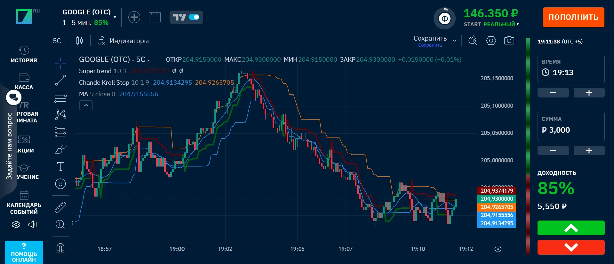Click the trade amount field ₽ 3,000
The image size is (614, 264).
(x=571, y=130)
